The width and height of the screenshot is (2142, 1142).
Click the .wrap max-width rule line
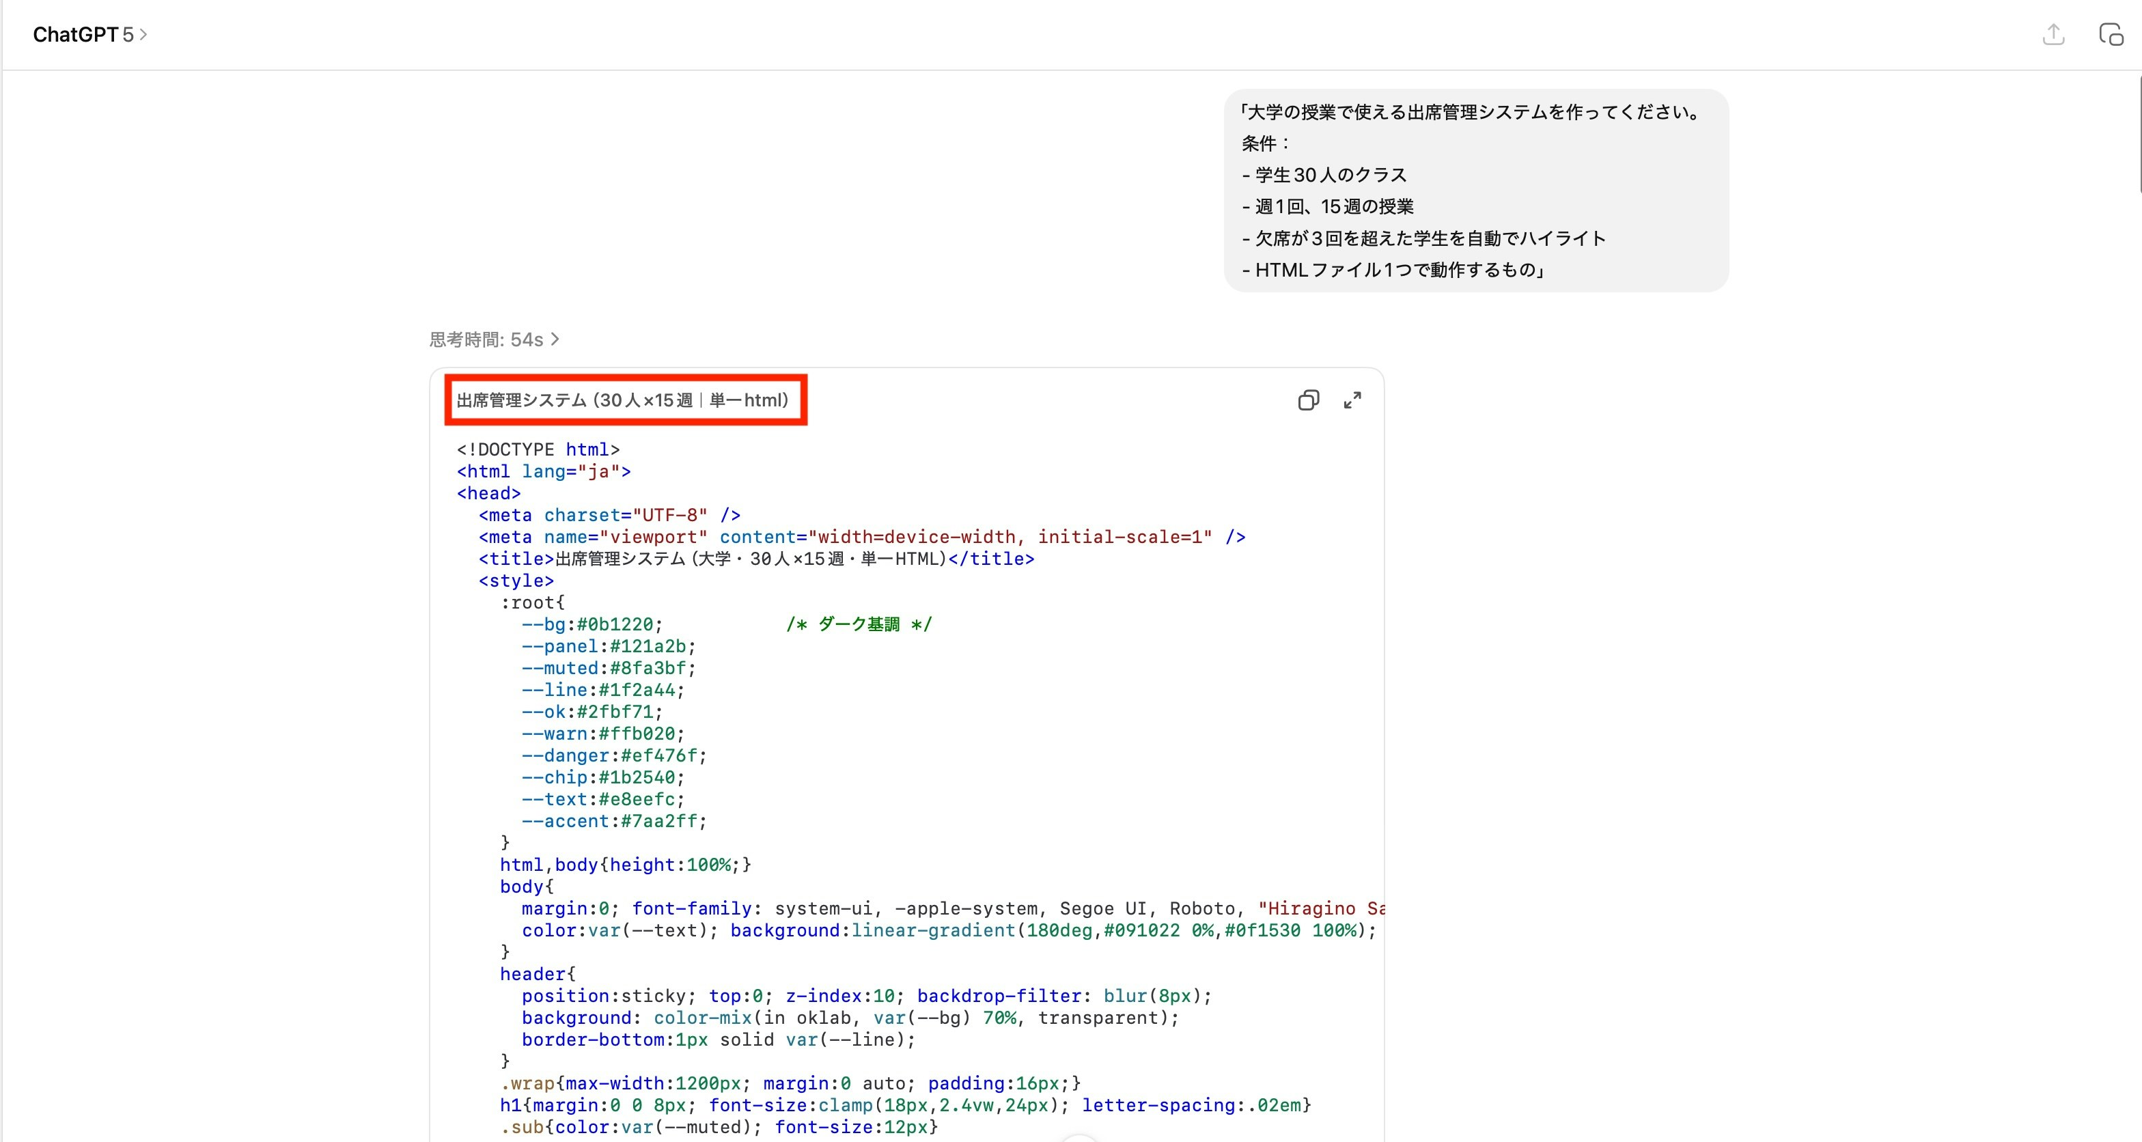tap(789, 1084)
